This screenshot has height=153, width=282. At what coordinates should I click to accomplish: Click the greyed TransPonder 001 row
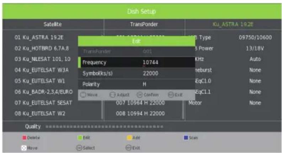tap(137, 52)
